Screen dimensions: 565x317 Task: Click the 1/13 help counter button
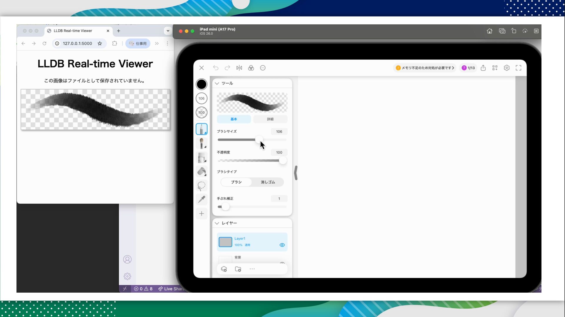(x=468, y=68)
